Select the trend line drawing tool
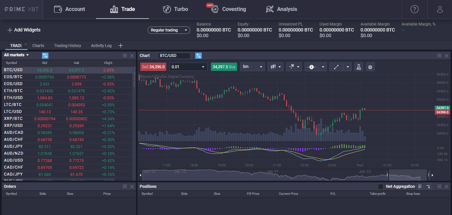 tap(336, 67)
